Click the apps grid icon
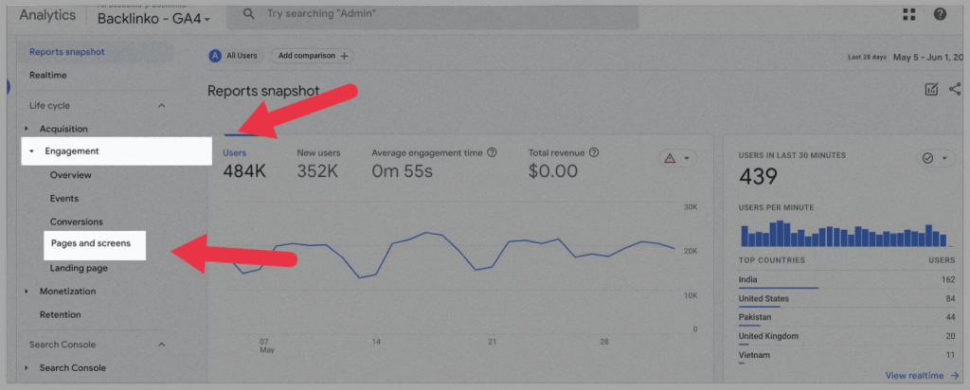Viewport: 970px width, 390px height. (909, 14)
